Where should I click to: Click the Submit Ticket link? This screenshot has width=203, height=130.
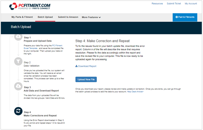coord(174,4)
